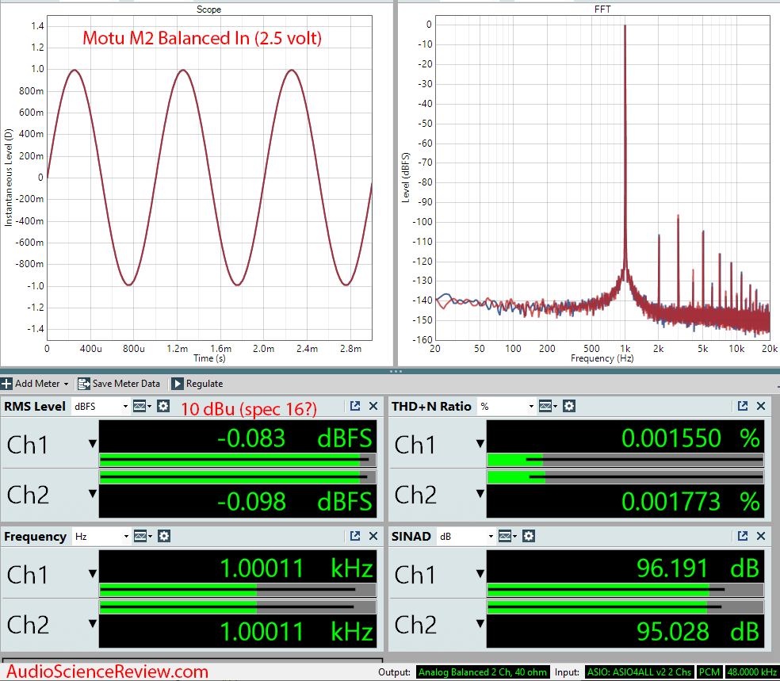
Task: Open SINAD meter settings gear
Action: tap(529, 536)
